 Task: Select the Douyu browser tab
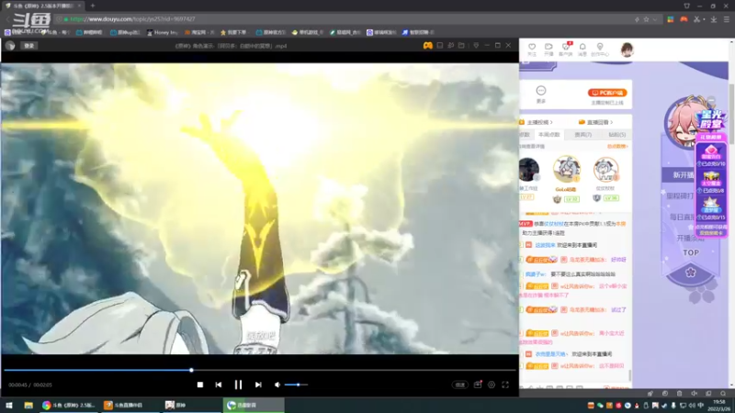pyautogui.click(x=42, y=6)
